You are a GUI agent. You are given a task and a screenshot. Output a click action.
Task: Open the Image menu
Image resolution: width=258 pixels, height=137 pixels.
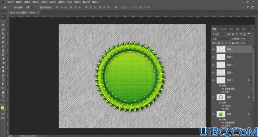point(27,2)
